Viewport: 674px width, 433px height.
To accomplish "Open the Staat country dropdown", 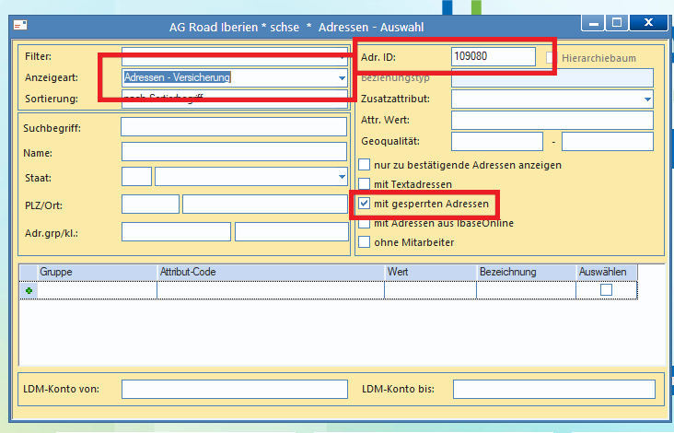I will point(342,177).
